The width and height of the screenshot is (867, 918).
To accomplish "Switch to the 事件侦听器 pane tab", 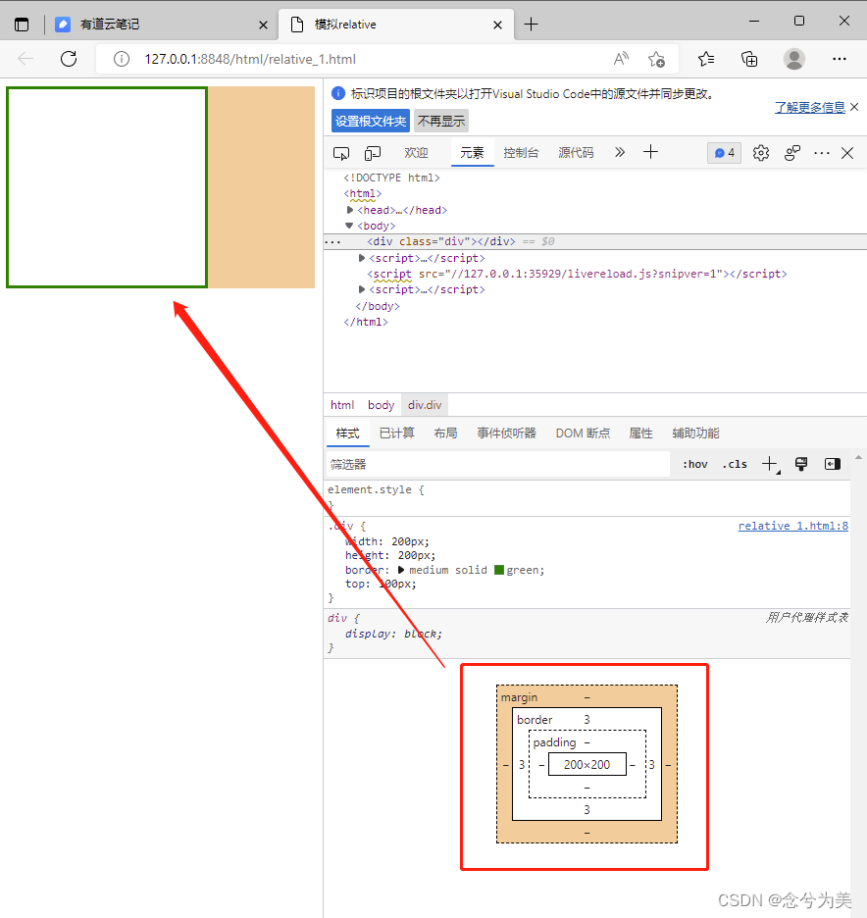I will [506, 433].
